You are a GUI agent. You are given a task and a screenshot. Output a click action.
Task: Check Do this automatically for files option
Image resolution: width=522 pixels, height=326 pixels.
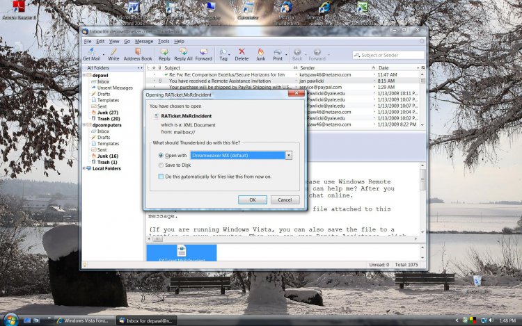tap(161, 177)
